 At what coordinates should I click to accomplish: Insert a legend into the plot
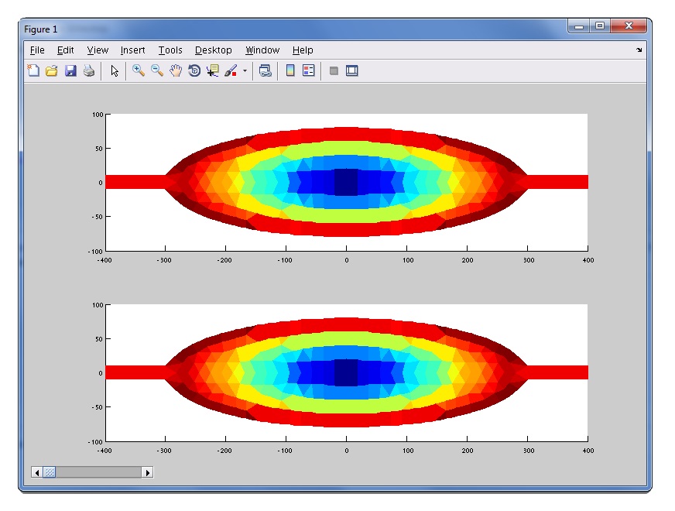[307, 70]
